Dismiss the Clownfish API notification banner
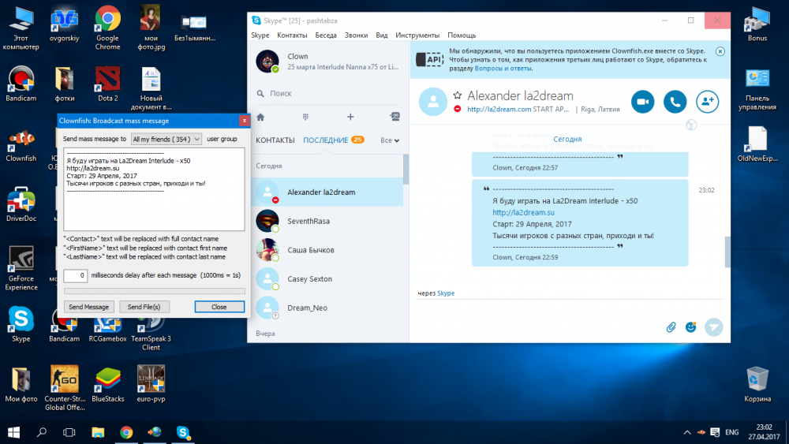 coord(720,50)
